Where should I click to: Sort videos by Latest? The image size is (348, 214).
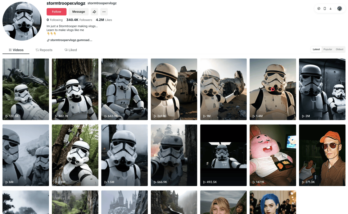point(316,49)
